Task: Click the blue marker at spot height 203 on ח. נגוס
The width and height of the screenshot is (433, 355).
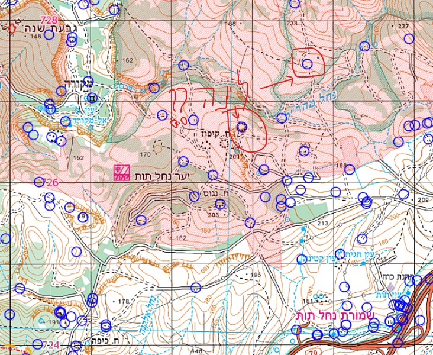Action: [220, 204]
